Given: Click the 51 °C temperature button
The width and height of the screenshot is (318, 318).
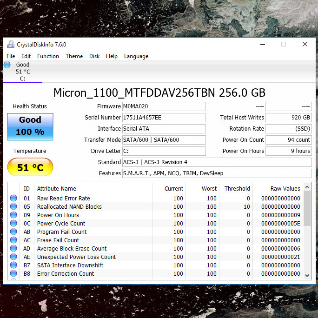Looking at the screenshot, I should coord(30,167).
